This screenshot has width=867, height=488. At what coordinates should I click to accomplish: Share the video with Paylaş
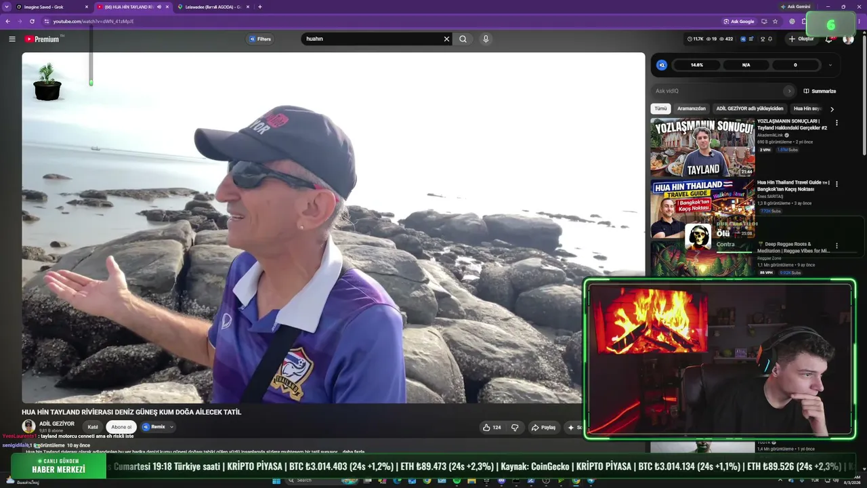544,427
